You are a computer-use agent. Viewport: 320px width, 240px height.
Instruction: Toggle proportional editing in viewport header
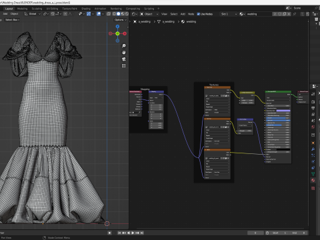pyautogui.click(x=65, y=14)
